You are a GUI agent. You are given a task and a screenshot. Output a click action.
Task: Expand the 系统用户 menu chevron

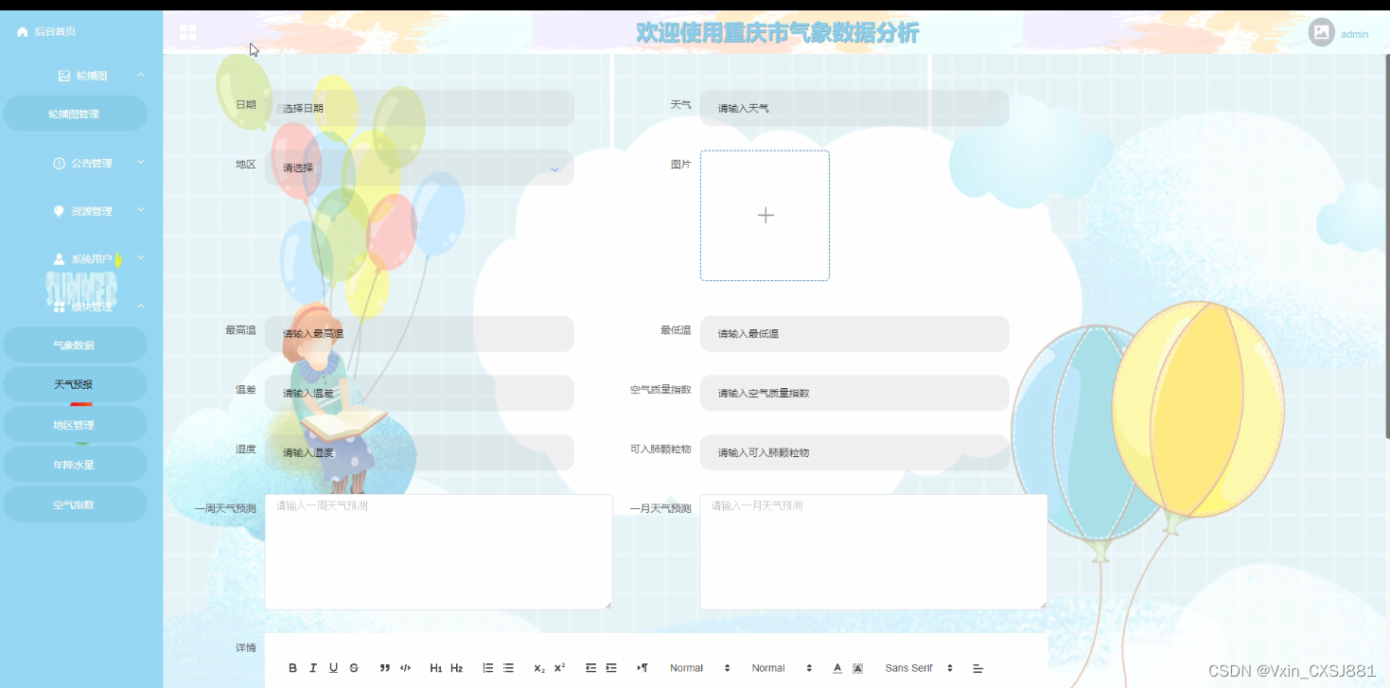tap(141, 257)
